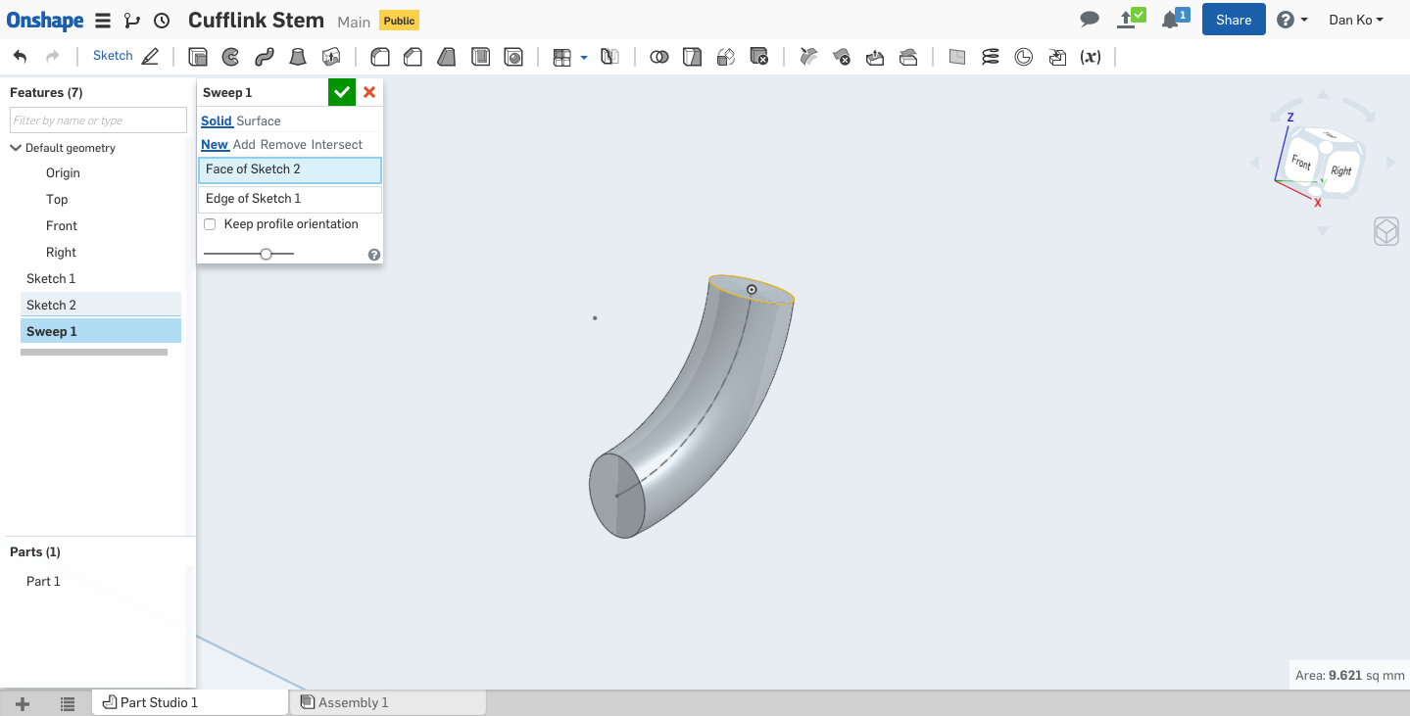Viewport: 1410px width, 716px height.
Task: Open the Dan Ko user menu
Action: coord(1355,20)
